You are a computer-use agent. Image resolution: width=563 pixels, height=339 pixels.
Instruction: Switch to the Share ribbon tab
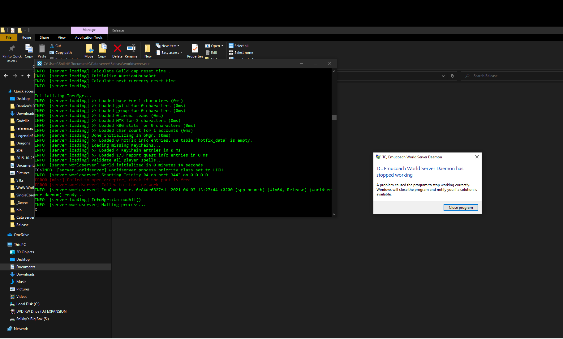coord(44,37)
